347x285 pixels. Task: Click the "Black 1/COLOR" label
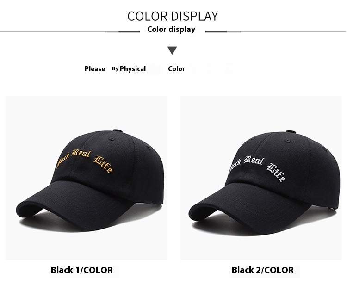coord(82,270)
